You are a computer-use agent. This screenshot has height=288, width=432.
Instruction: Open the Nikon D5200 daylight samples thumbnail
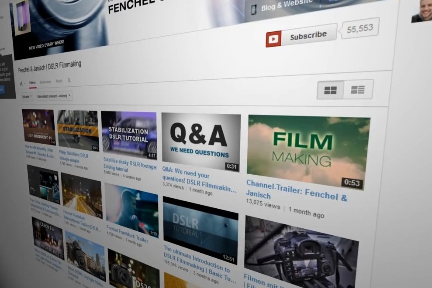pos(85,256)
